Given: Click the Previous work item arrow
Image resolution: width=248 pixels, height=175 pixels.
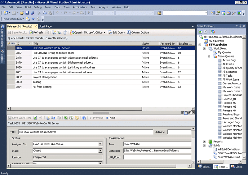Looking at the screenshot, I should tap(96, 118).
